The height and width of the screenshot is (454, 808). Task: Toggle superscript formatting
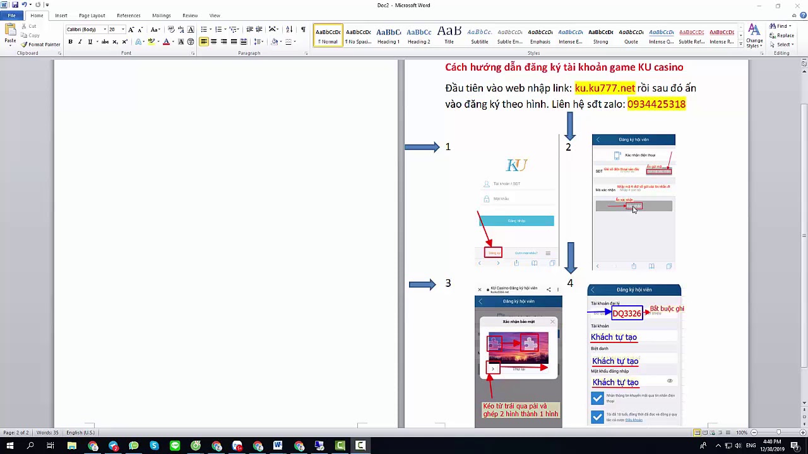124,42
